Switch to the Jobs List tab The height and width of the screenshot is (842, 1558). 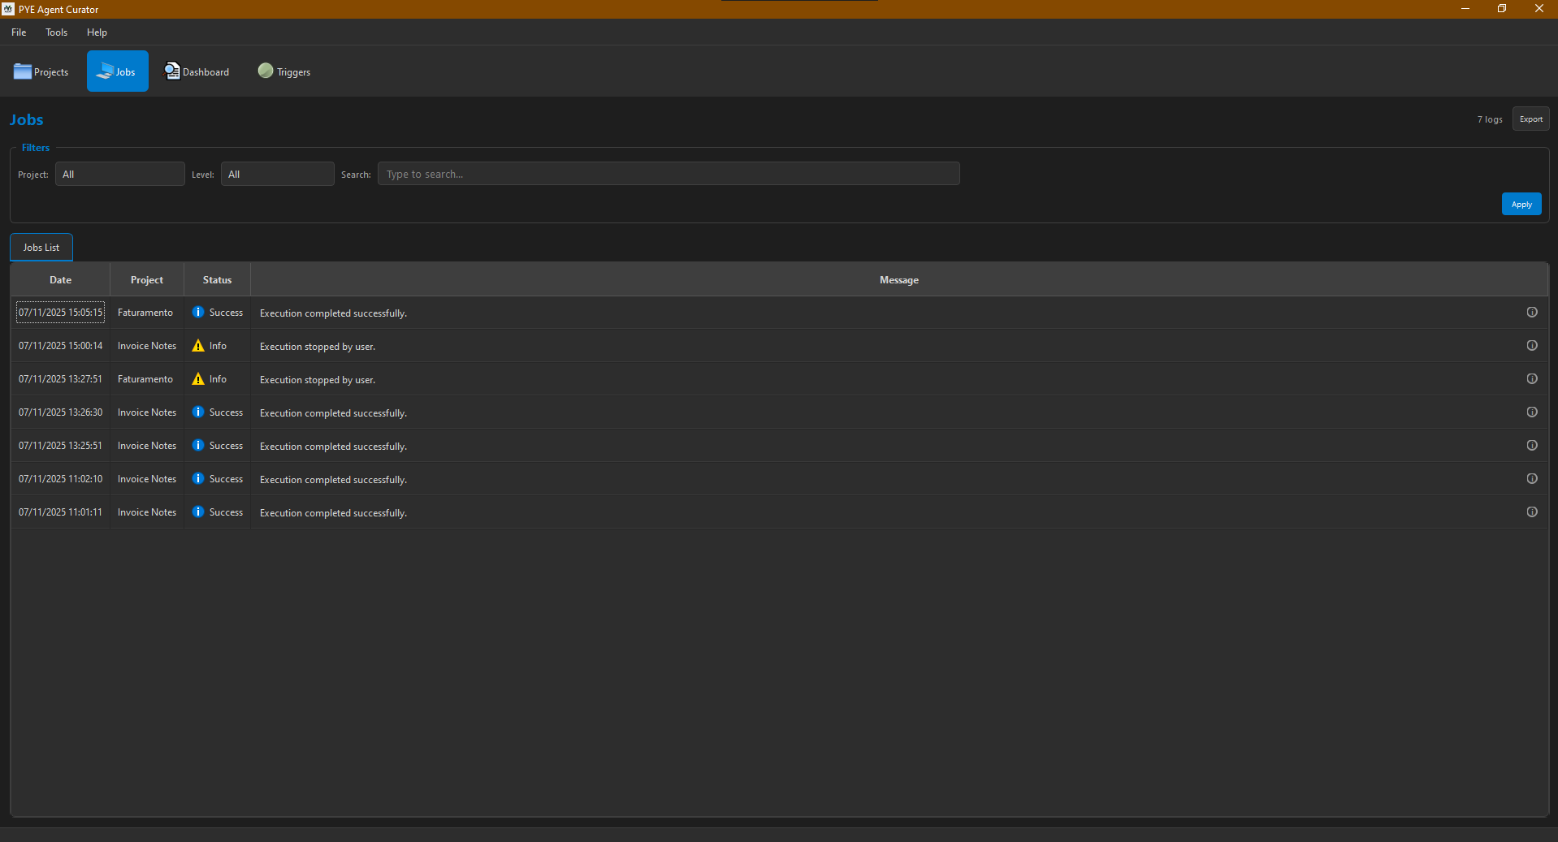[41, 247]
